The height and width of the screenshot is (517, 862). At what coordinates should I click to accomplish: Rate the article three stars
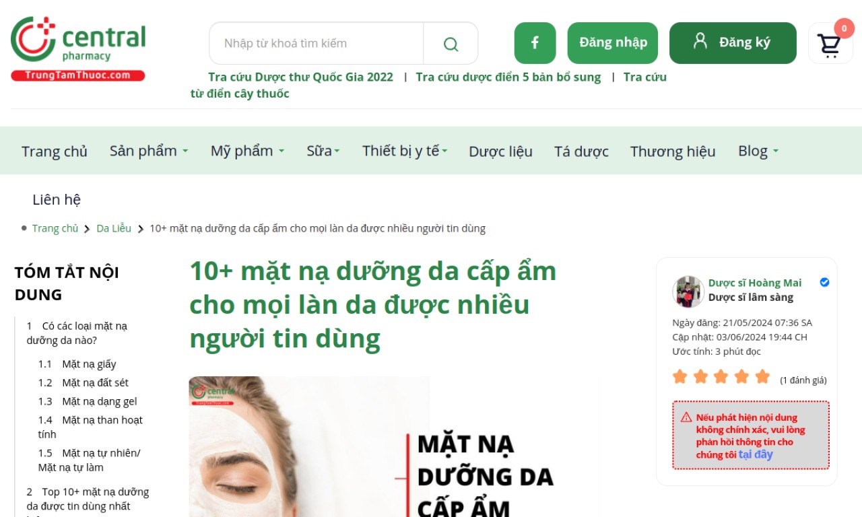coord(721,376)
